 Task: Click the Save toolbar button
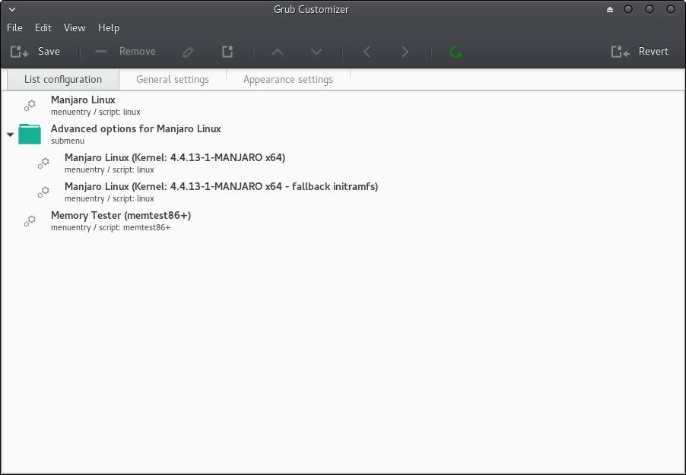click(x=35, y=52)
